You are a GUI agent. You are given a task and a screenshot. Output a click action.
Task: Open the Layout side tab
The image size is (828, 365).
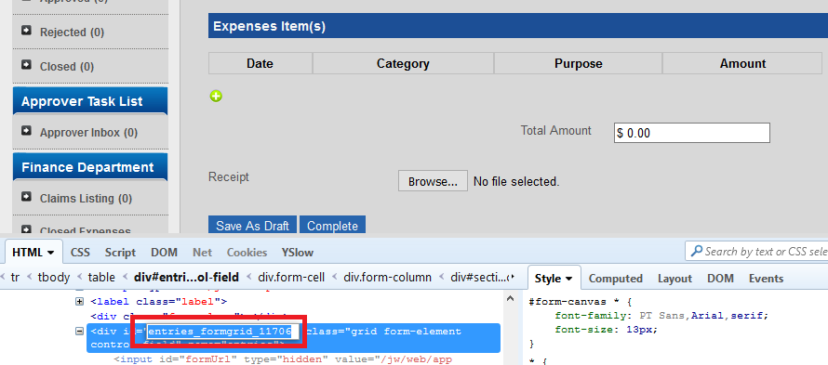point(674,279)
